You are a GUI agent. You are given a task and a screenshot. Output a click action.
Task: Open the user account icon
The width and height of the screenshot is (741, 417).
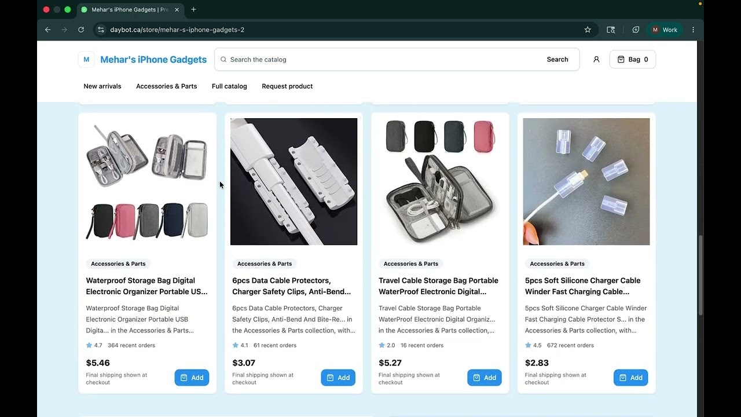point(596,59)
